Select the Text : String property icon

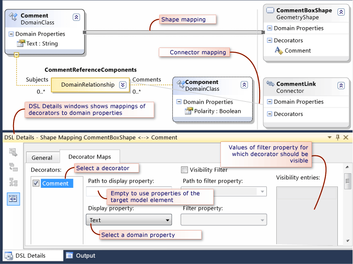coord(21,43)
